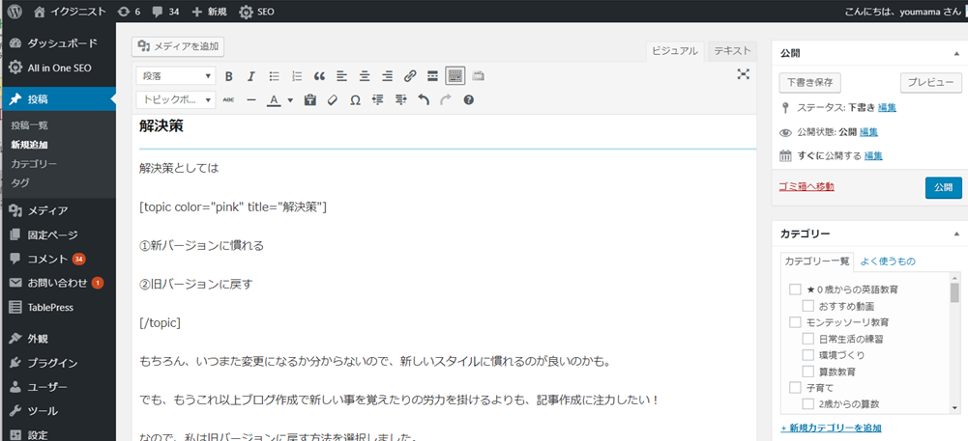Apply italic formatting to text

(250, 76)
